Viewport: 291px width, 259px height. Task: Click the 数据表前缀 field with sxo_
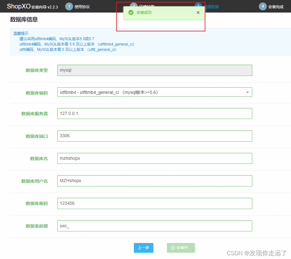pyautogui.click(x=155, y=226)
